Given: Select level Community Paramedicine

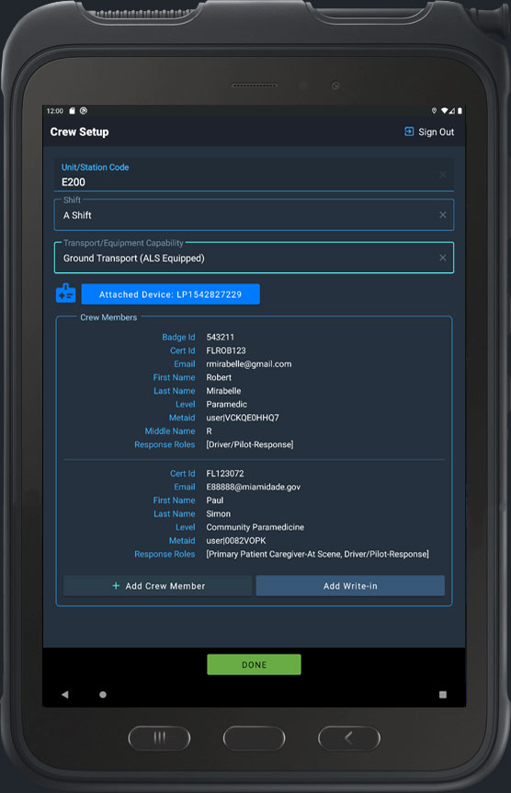Looking at the screenshot, I should tap(255, 527).
